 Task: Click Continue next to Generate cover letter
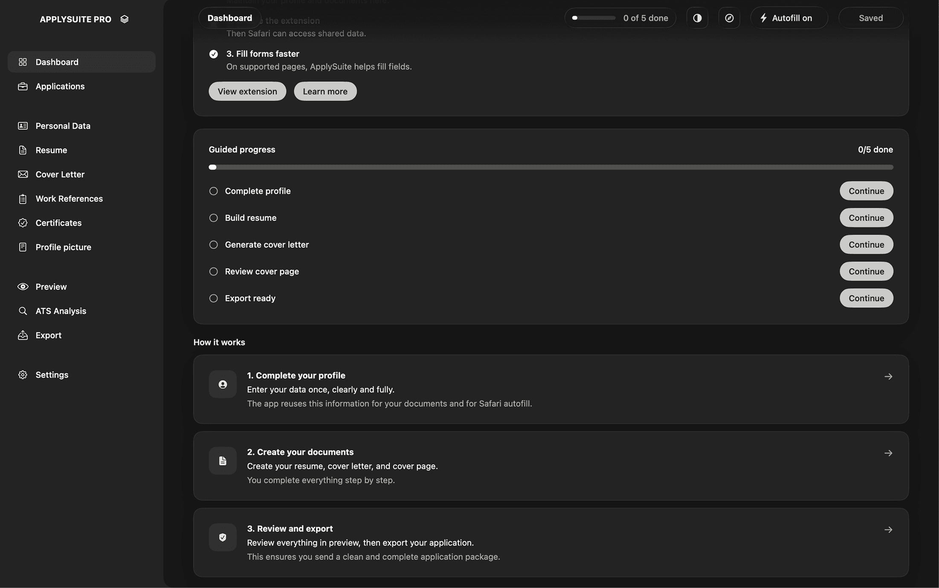pos(866,245)
